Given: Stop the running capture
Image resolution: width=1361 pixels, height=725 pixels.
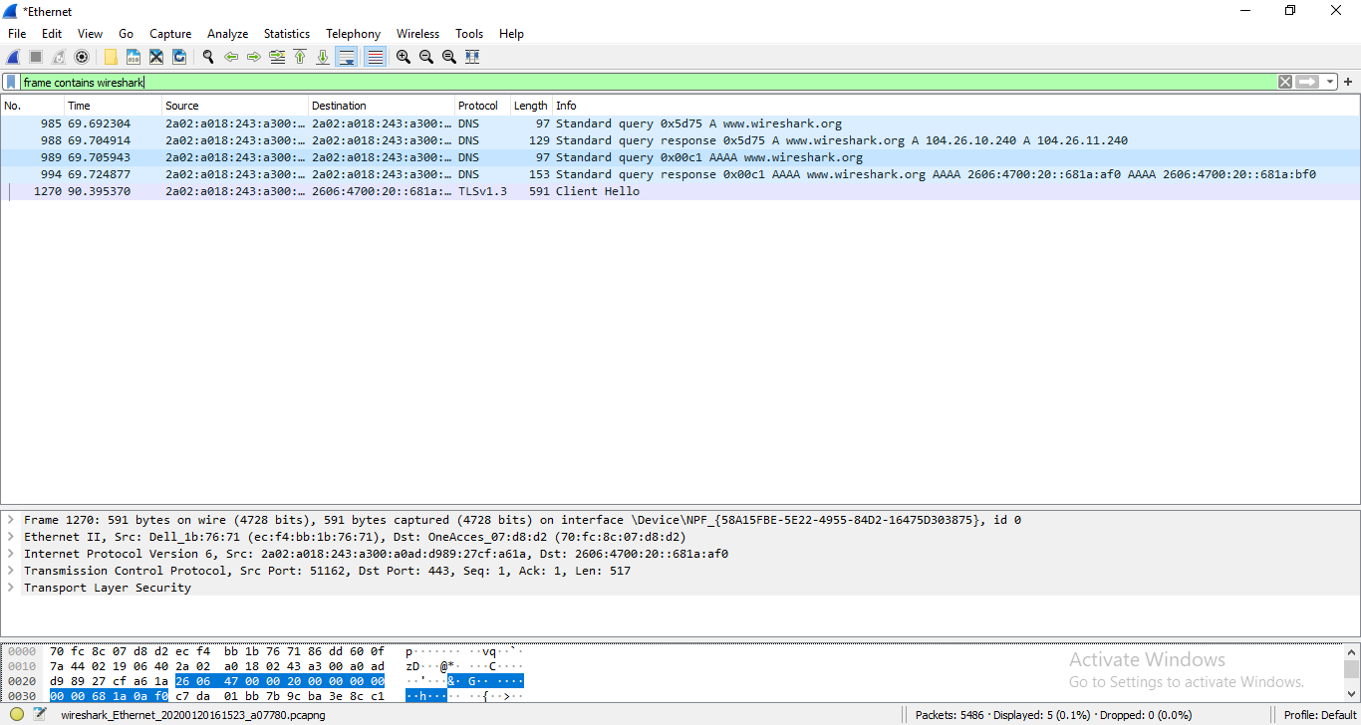Looking at the screenshot, I should (x=36, y=57).
